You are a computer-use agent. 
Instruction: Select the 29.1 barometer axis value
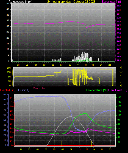coord(119,49)
